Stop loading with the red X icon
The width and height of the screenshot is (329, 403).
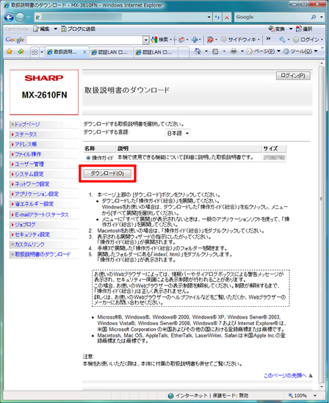click(227, 17)
